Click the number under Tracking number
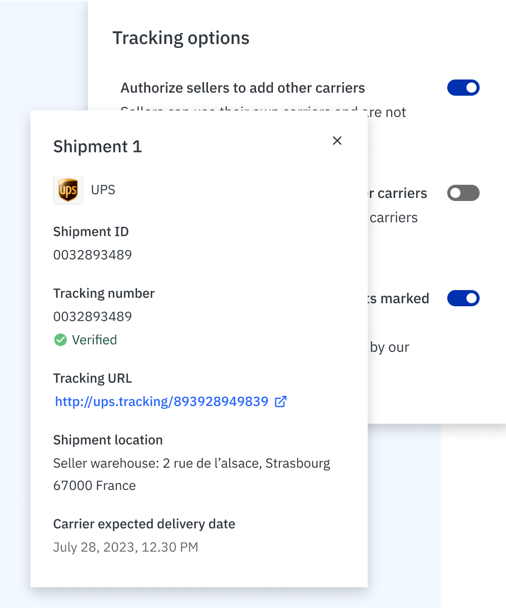The image size is (506, 608). click(93, 317)
